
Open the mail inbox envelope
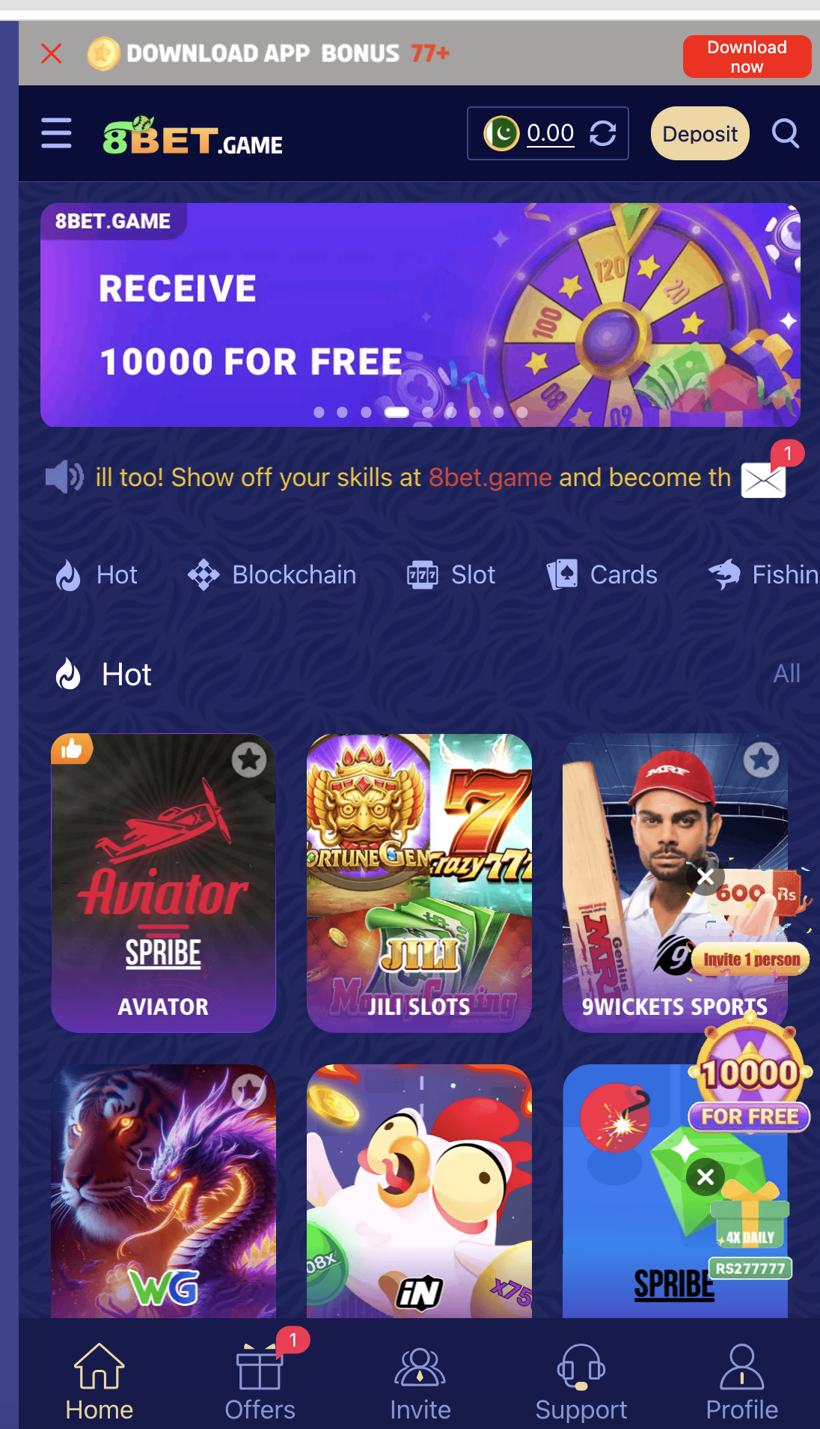(763, 479)
